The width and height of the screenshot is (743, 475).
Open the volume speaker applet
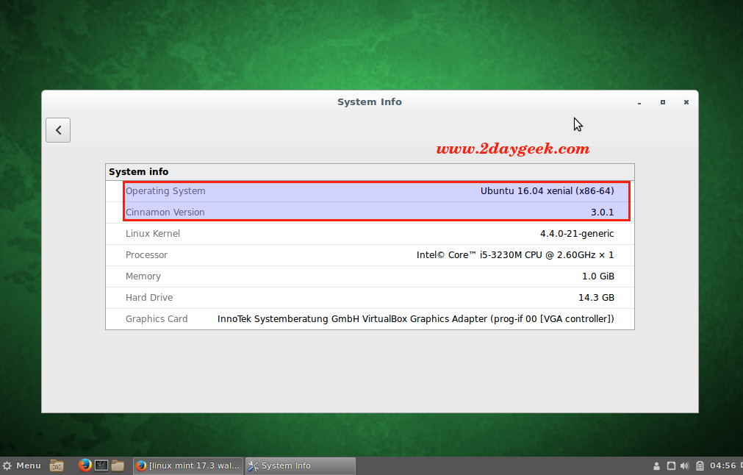685,465
